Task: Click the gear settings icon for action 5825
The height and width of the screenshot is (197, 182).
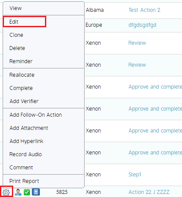Action: 6,192
